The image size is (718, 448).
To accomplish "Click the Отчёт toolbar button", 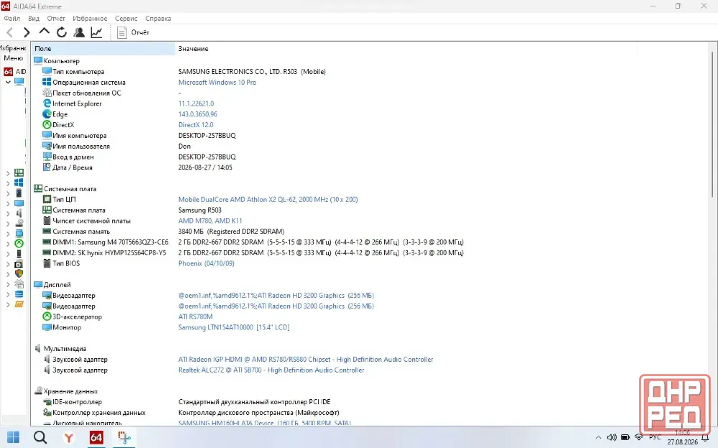I will click(134, 32).
